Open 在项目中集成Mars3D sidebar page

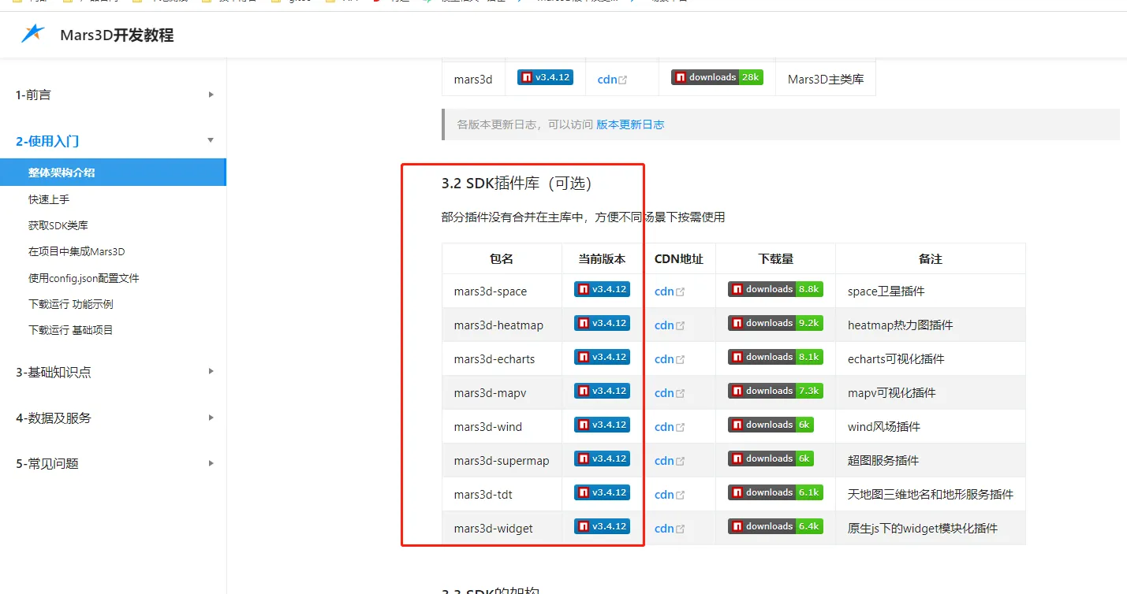(x=77, y=251)
